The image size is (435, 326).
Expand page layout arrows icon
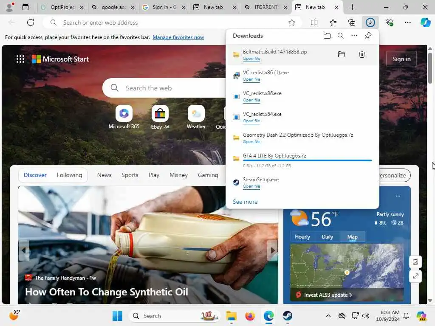click(415, 276)
